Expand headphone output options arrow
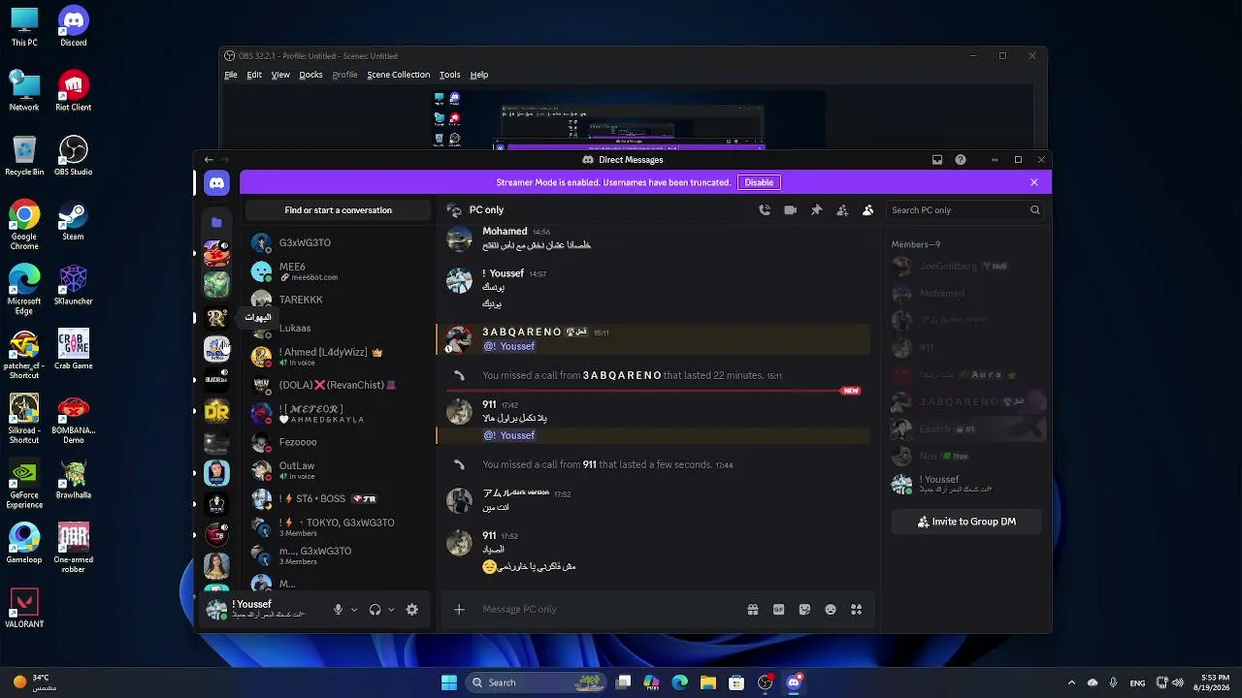 pyautogui.click(x=391, y=610)
